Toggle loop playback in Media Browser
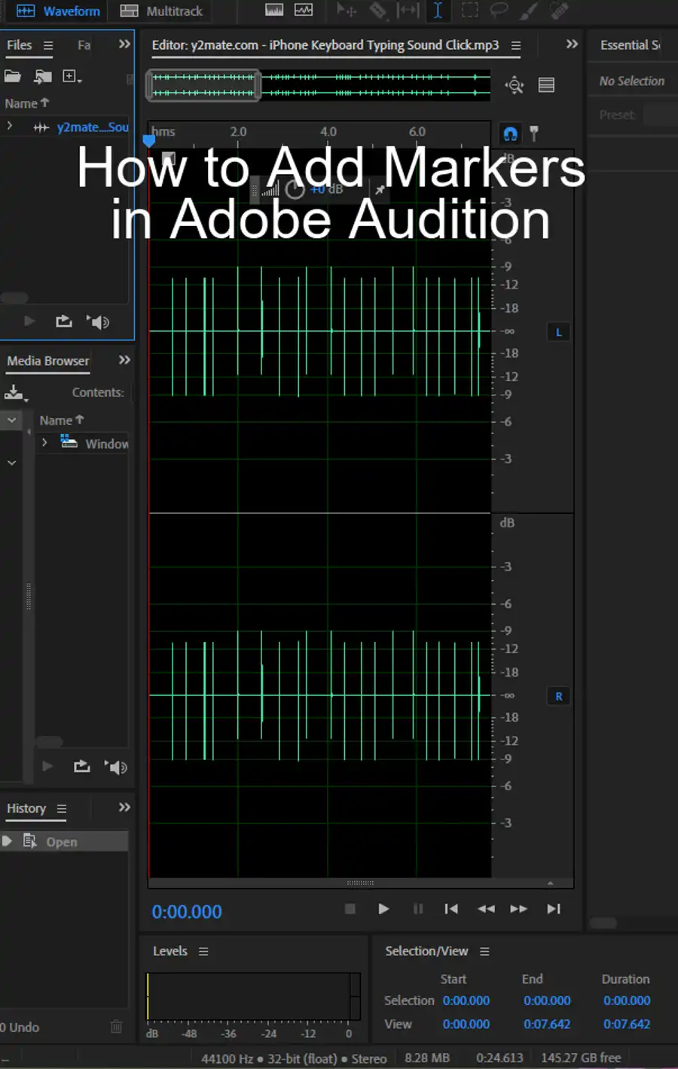This screenshot has width=678, height=1069. click(x=82, y=766)
